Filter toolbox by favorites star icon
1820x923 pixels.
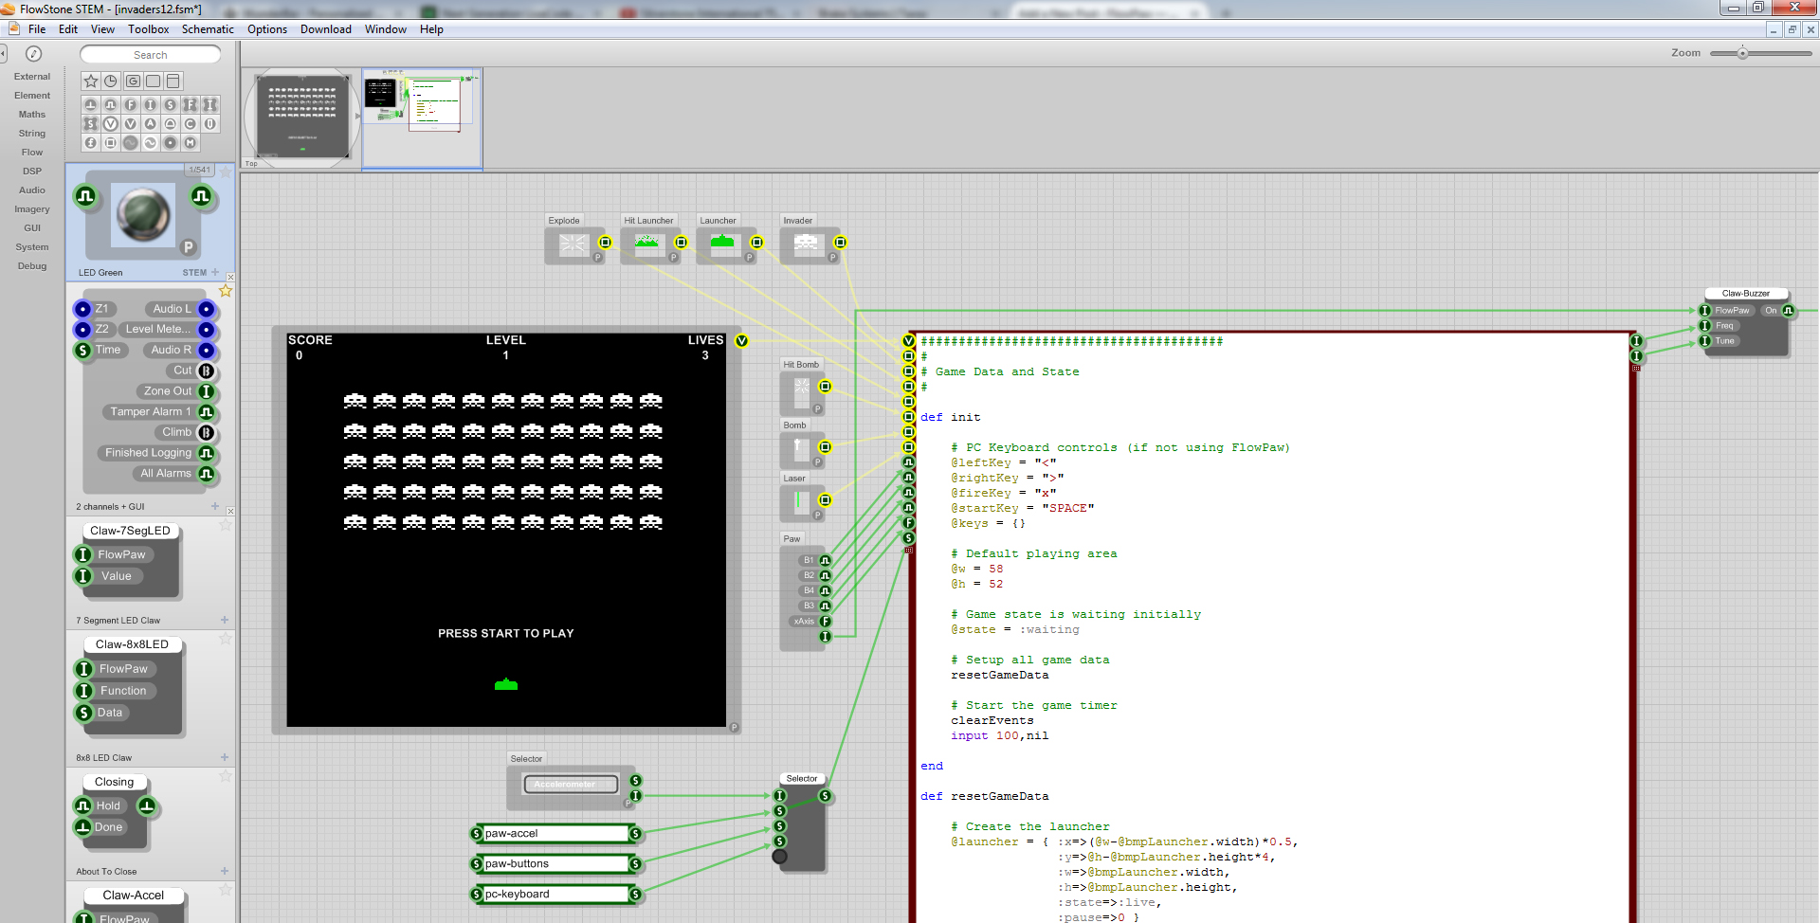click(x=91, y=81)
